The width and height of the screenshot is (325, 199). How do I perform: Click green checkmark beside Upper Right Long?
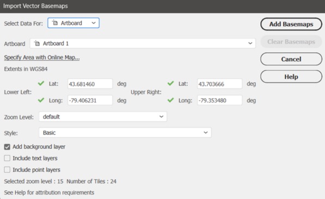click(x=170, y=100)
